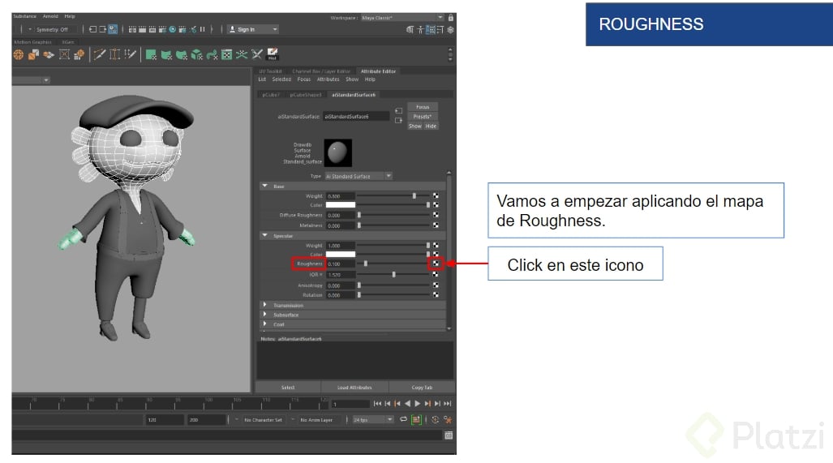833x463 pixels.
Task: Click the workspace lock icon
Action: [x=450, y=18]
